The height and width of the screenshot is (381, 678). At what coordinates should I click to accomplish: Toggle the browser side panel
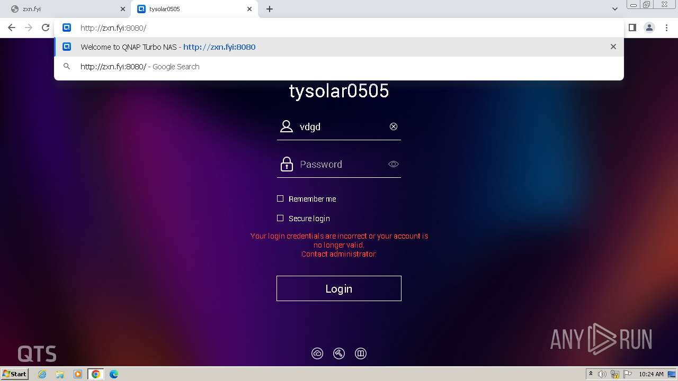632,28
